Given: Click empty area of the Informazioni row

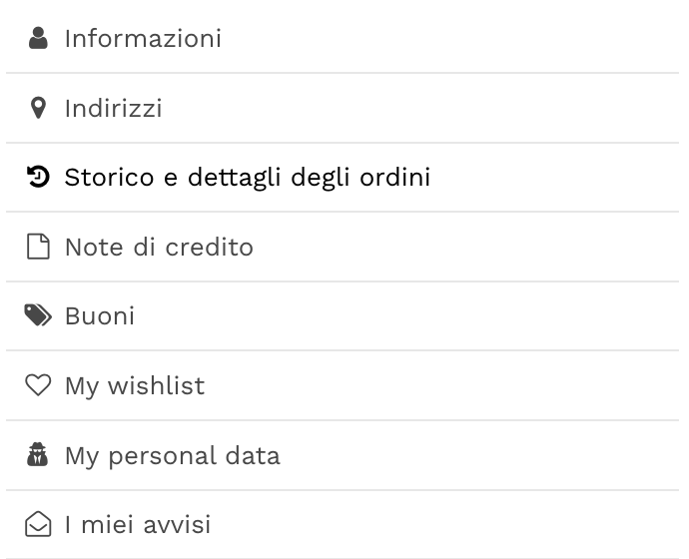Looking at the screenshot, I should click(x=459, y=38).
